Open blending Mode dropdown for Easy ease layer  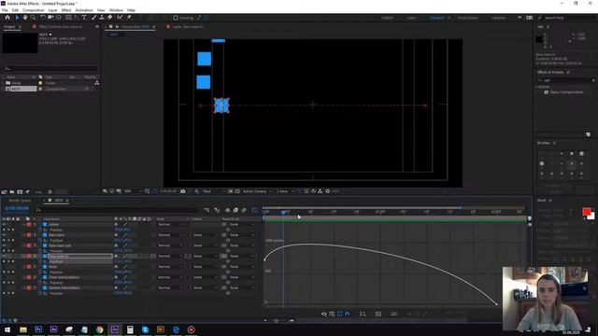tap(170, 235)
